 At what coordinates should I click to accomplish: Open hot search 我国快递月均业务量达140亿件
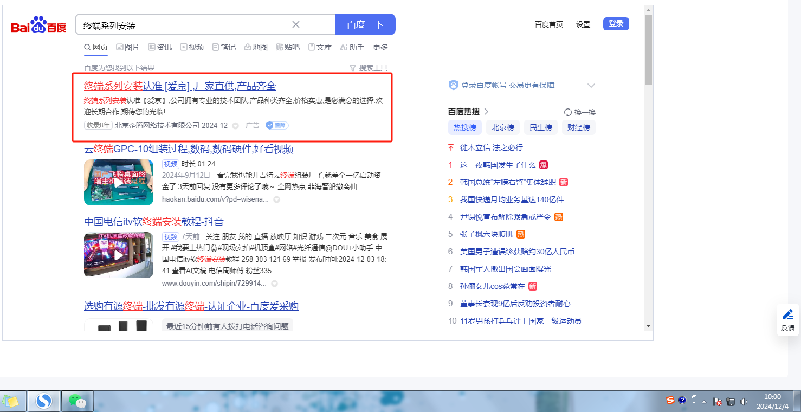pos(512,199)
